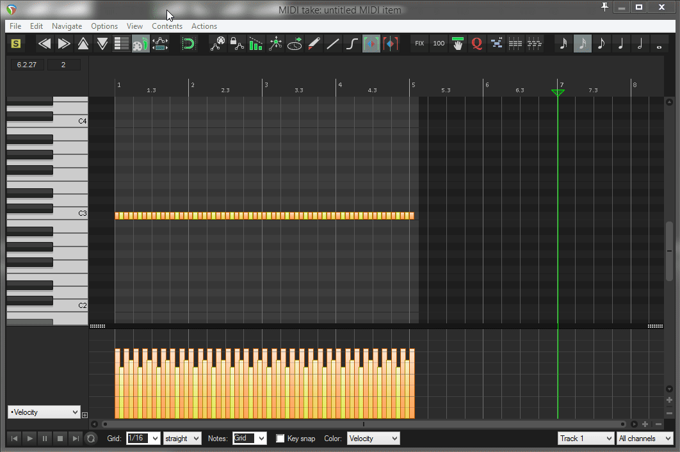Click the horizontal scrollbar below velocity lane

[x=363, y=424]
